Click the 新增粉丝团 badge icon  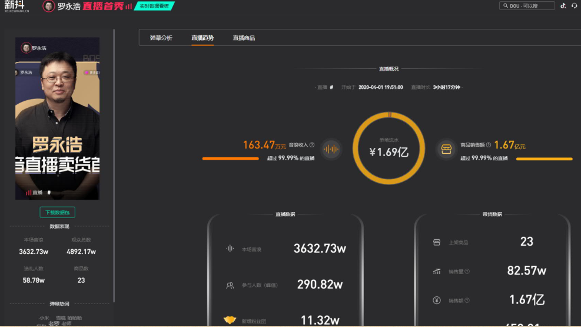pos(230,319)
